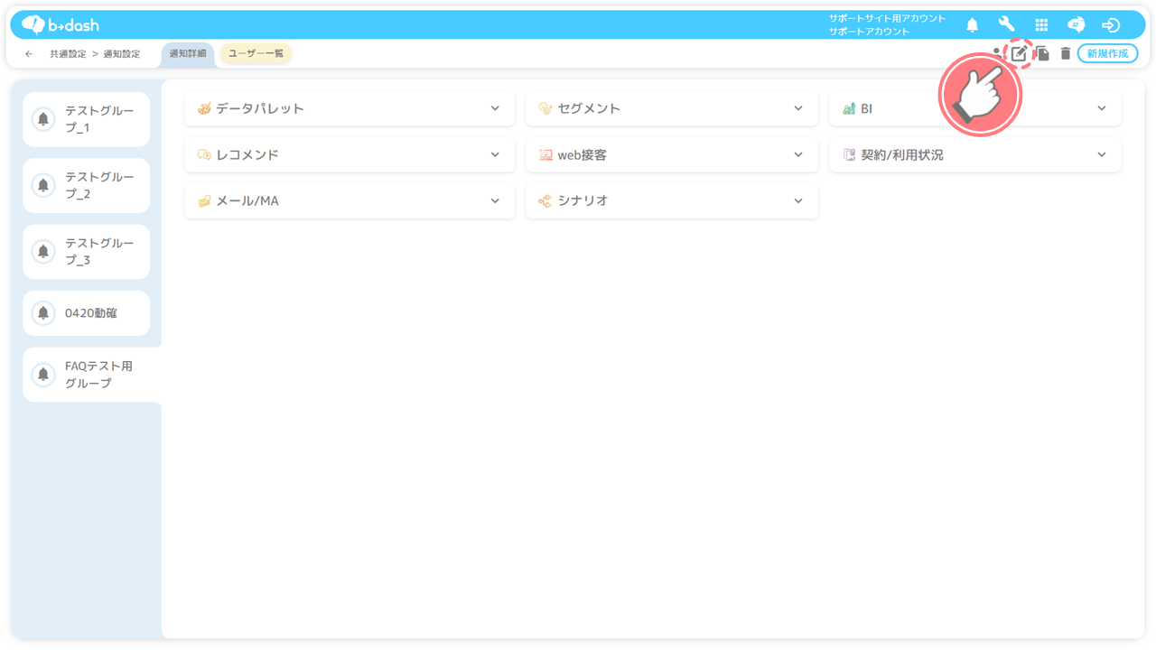Click サポートサイト用アカウント account name

[x=887, y=19]
